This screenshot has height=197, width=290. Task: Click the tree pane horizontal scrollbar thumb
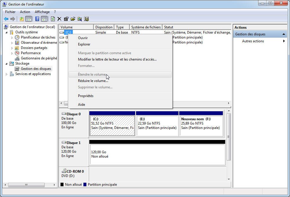(26, 185)
